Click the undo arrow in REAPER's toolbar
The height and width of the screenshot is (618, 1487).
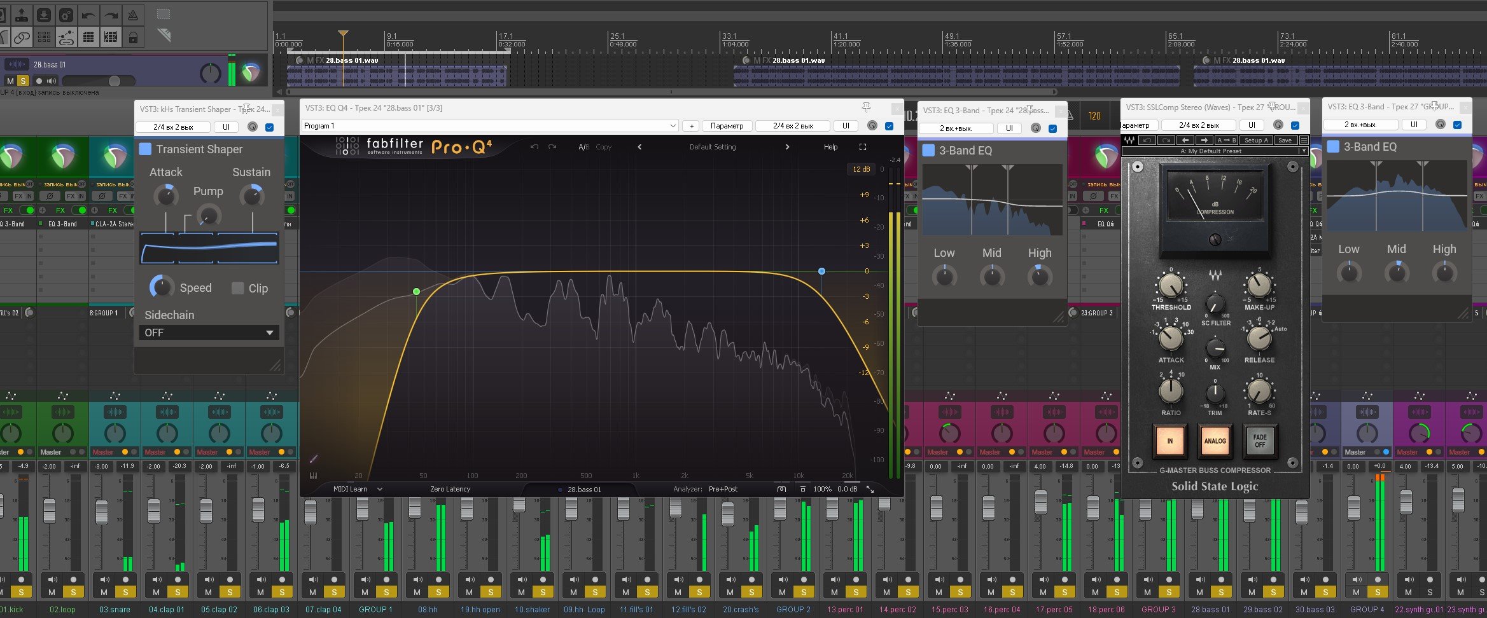[x=89, y=15]
